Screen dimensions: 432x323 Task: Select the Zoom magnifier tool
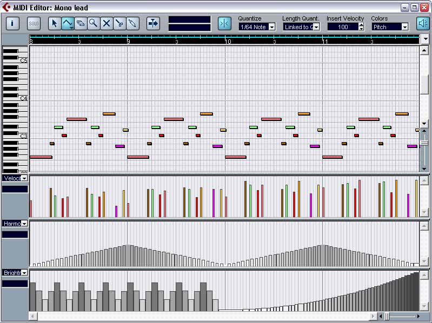(x=94, y=24)
